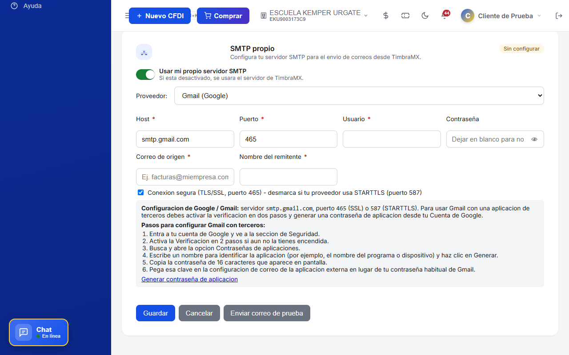The width and height of the screenshot is (569, 355).
Task: Click the Usuario input field
Action: pyautogui.click(x=392, y=139)
